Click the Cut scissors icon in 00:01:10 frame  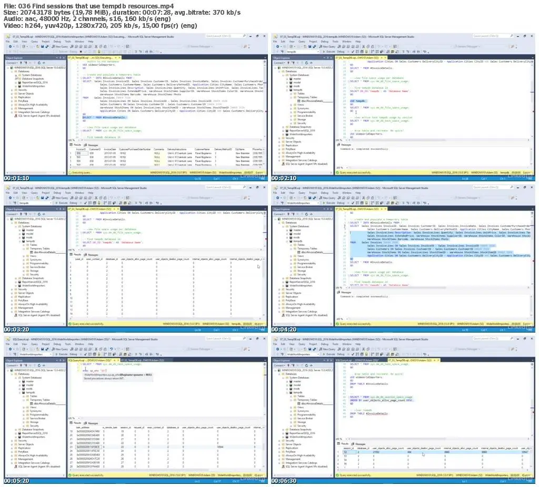tap(96, 46)
